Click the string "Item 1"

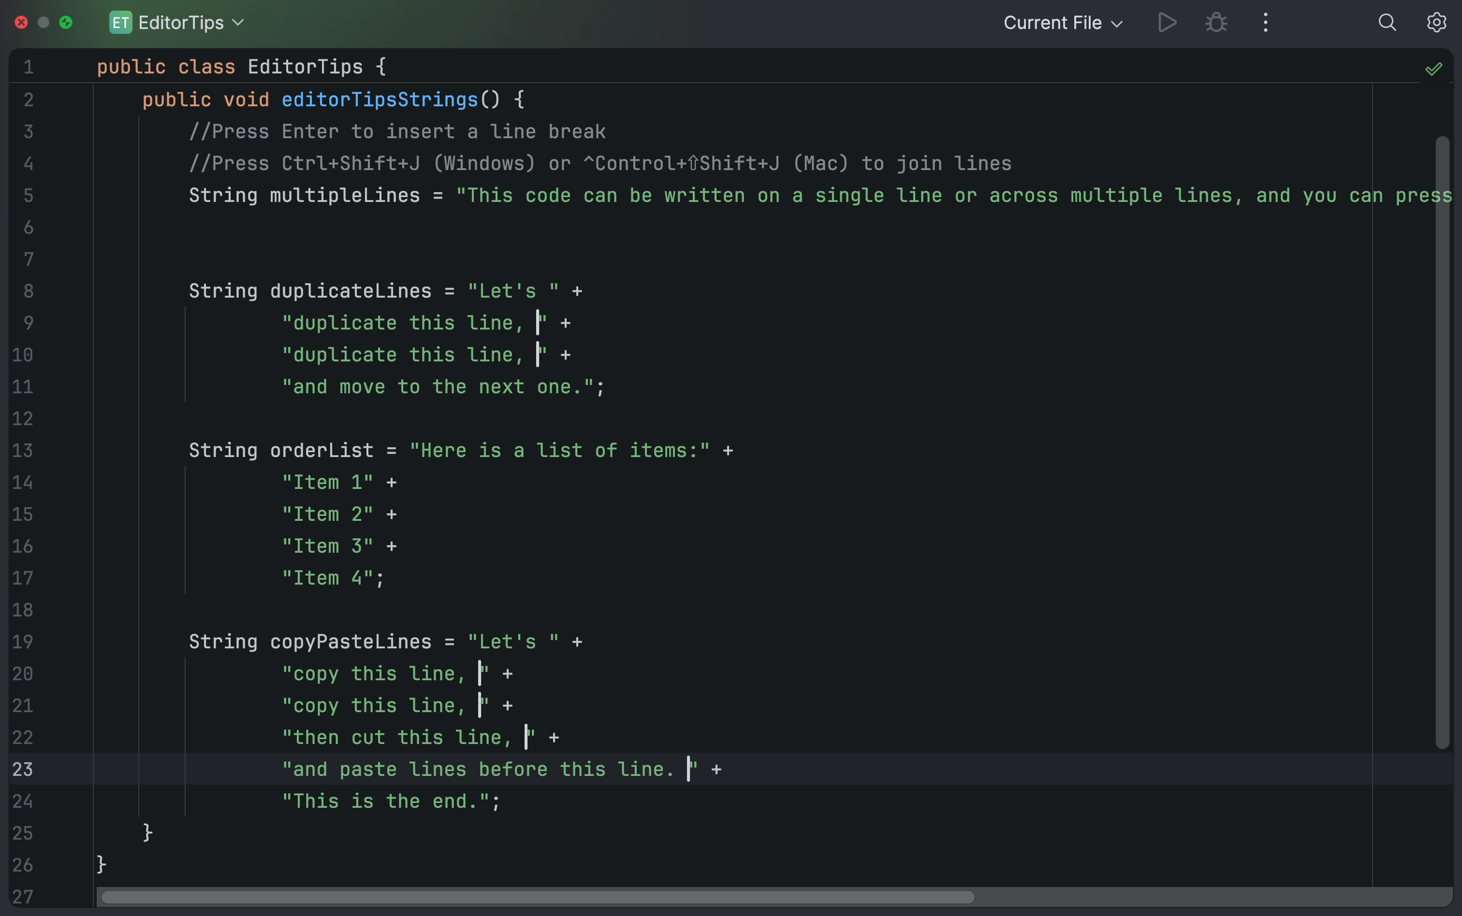327,483
